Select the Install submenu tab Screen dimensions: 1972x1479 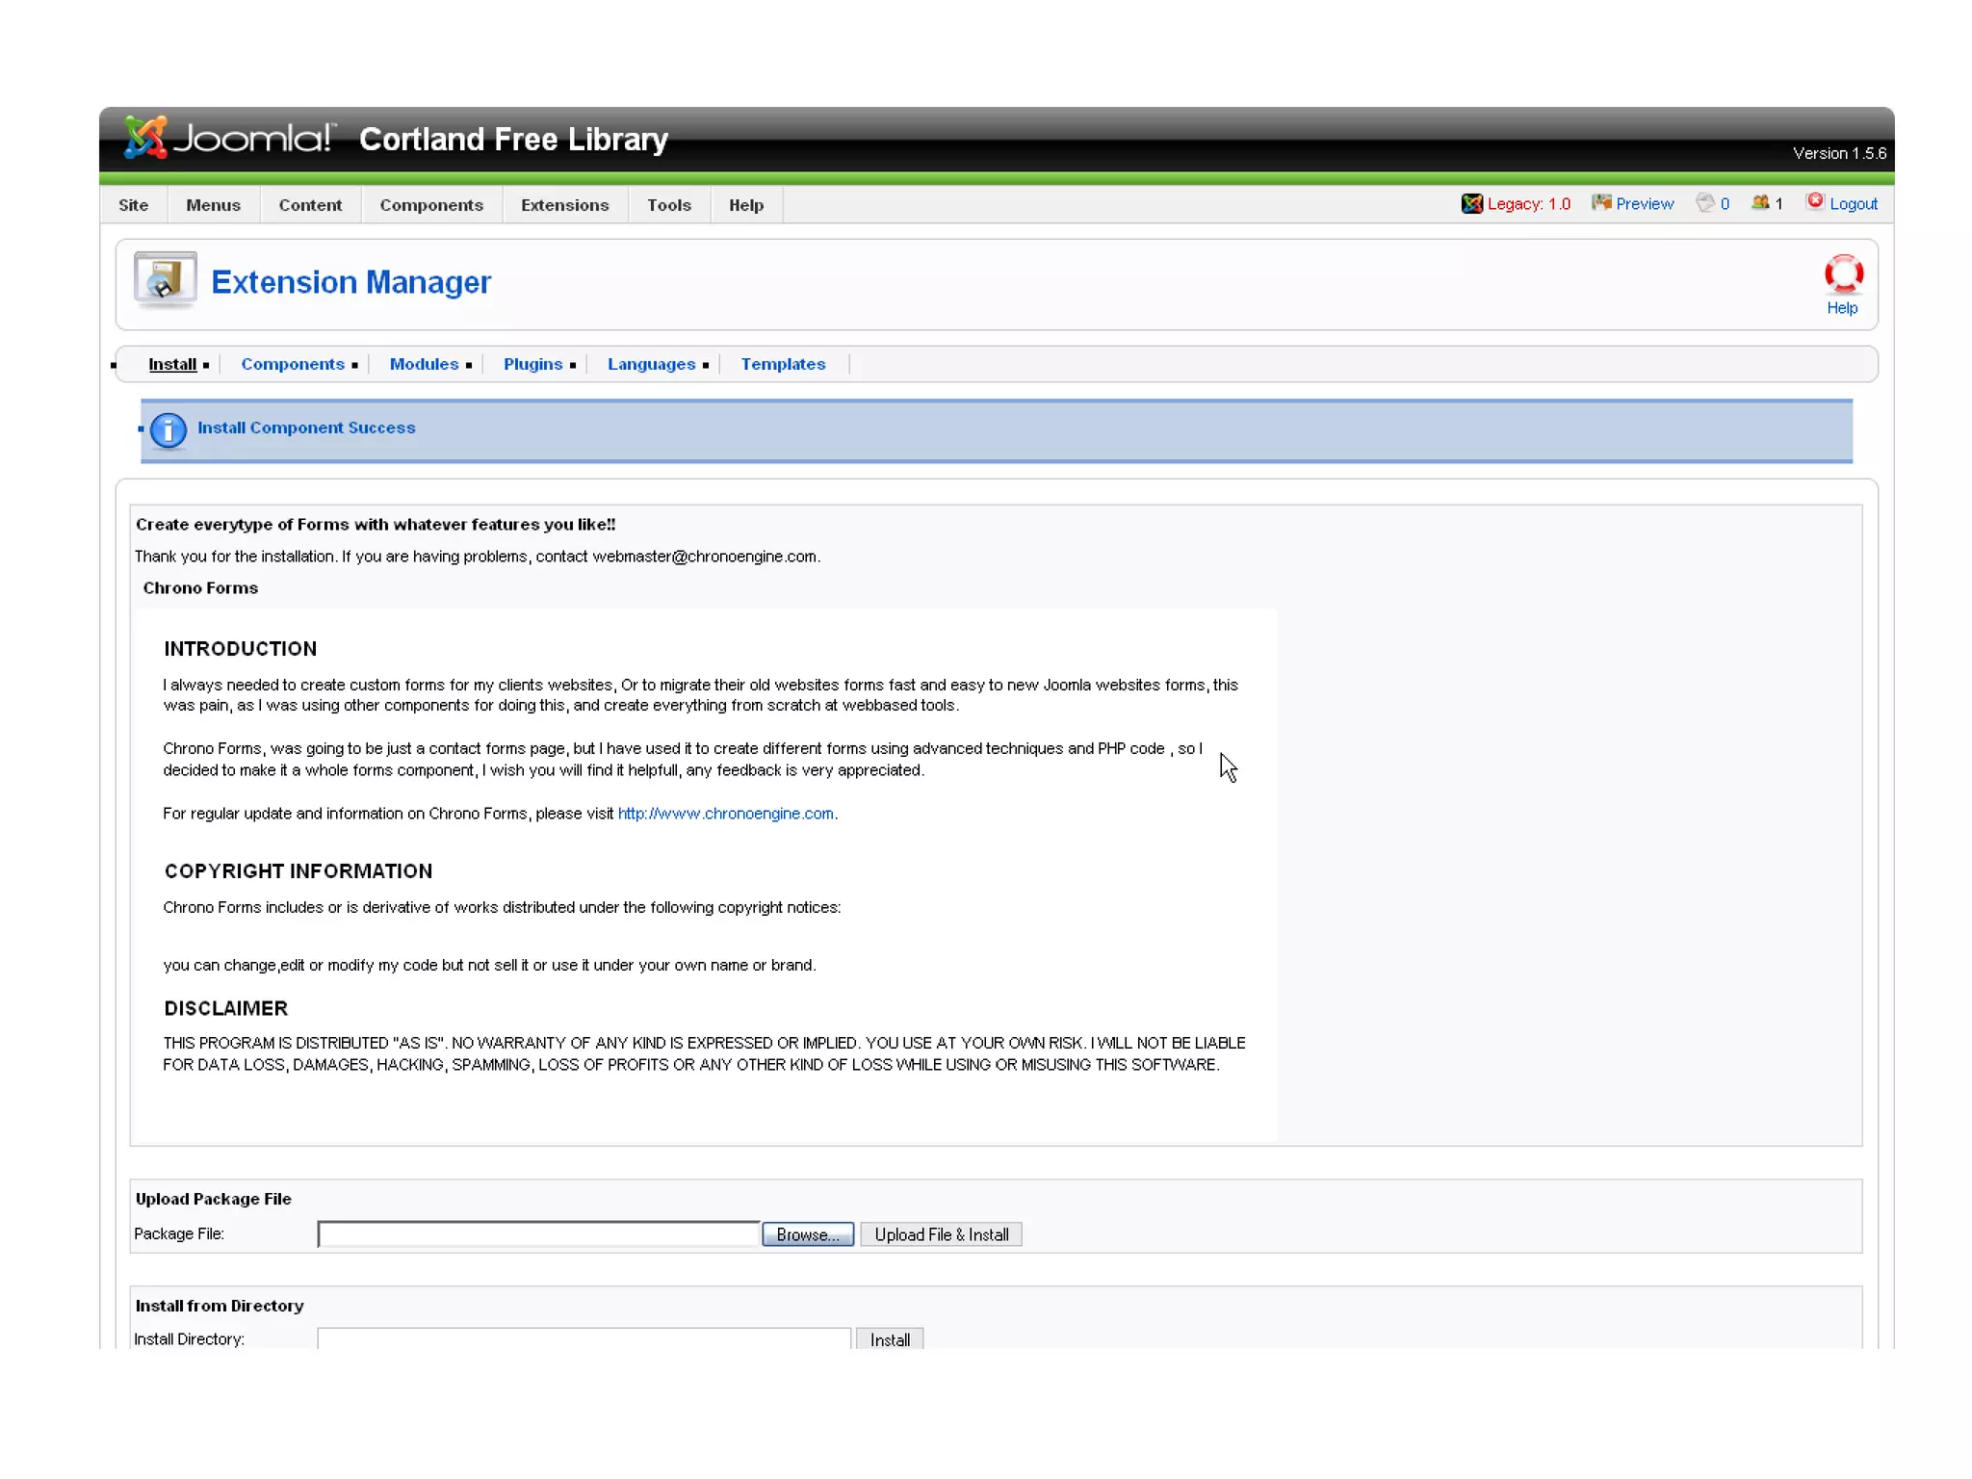pyautogui.click(x=172, y=364)
